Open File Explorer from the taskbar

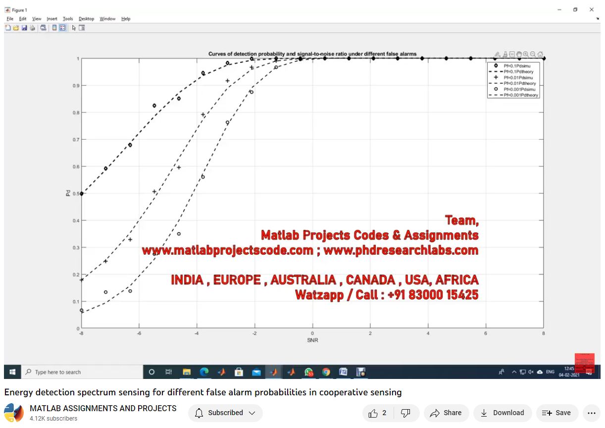pyautogui.click(x=187, y=372)
